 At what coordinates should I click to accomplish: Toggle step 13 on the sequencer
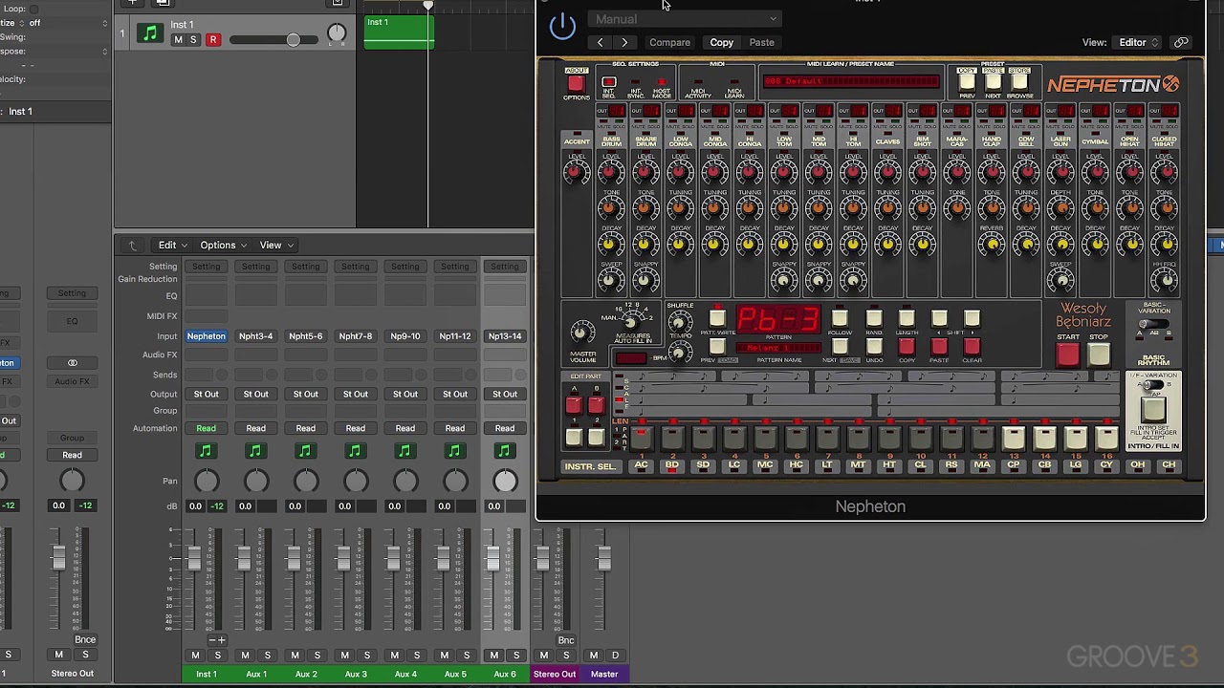point(1013,439)
